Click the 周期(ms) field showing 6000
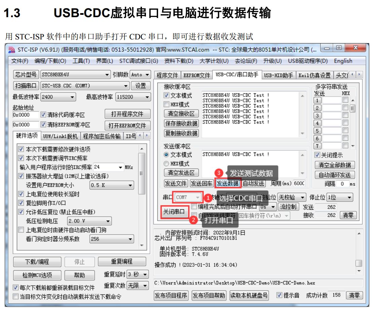The image size is (374, 313). tap(299, 183)
